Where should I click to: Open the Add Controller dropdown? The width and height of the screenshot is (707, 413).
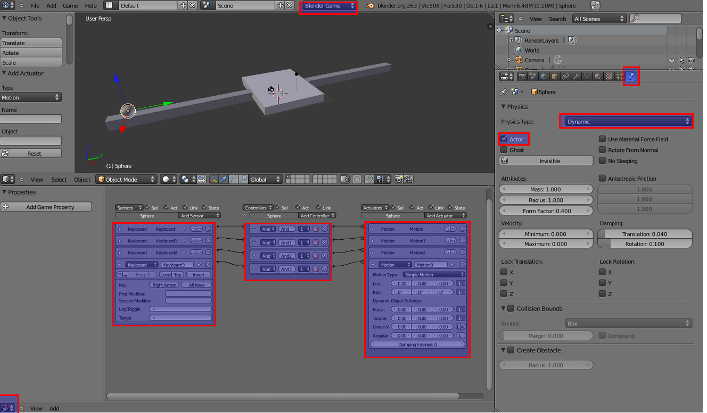[317, 216]
